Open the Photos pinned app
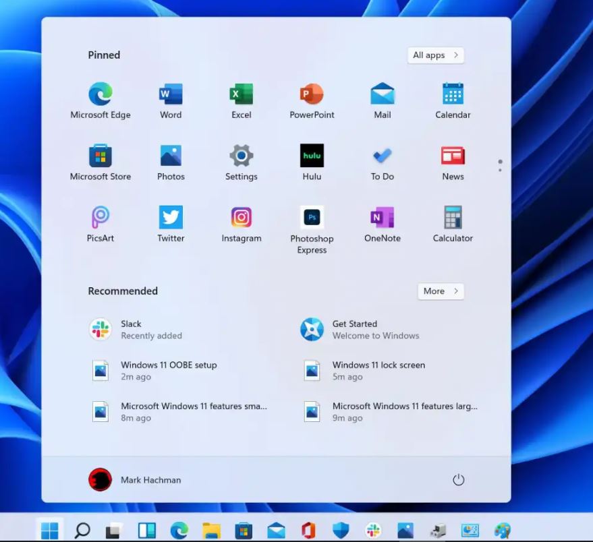593x542 pixels. 171,162
